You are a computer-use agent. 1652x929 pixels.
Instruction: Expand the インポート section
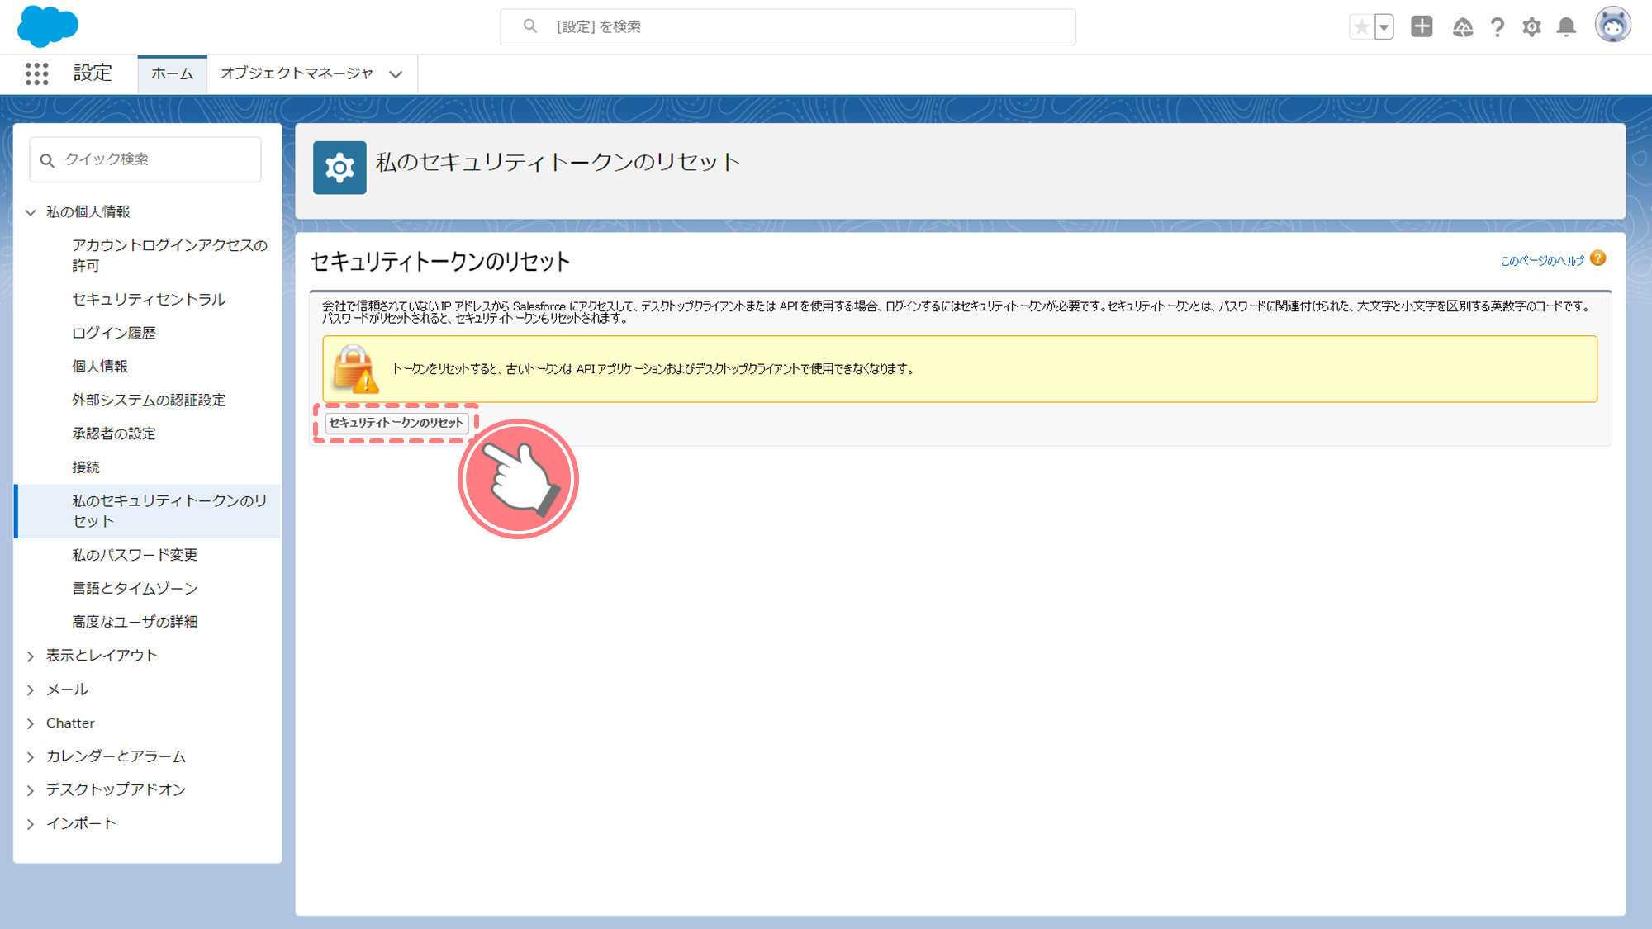(x=31, y=823)
